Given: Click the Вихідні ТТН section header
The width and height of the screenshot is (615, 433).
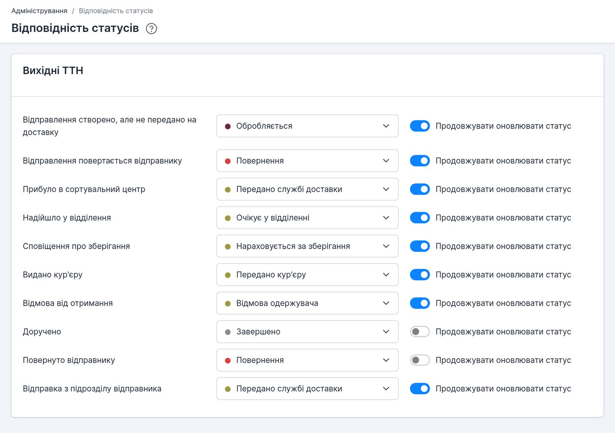Looking at the screenshot, I should [x=53, y=71].
